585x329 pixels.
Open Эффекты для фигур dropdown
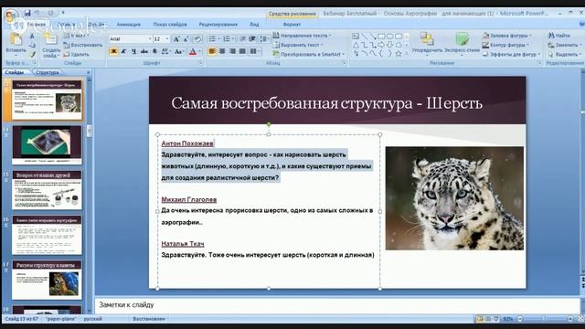point(512,54)
